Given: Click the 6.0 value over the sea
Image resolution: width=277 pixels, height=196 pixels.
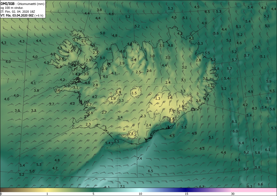Looking at the screenshot, I should tap(235, 131).
